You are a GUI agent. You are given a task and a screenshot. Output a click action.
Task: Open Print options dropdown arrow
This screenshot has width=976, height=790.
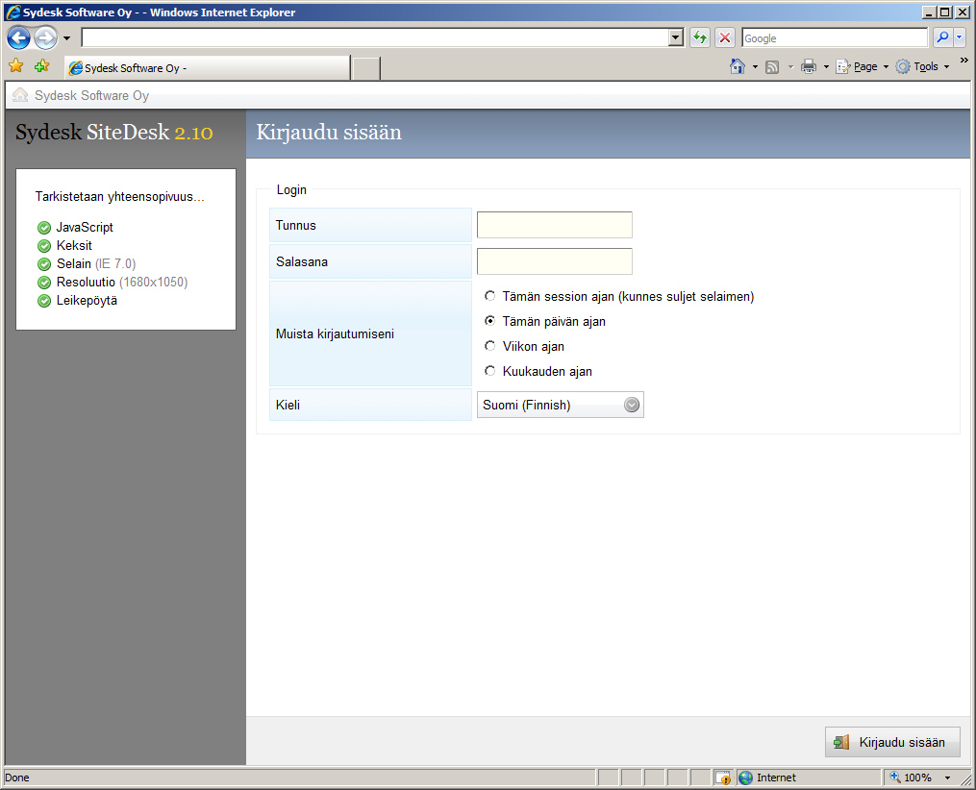point(826,66)
